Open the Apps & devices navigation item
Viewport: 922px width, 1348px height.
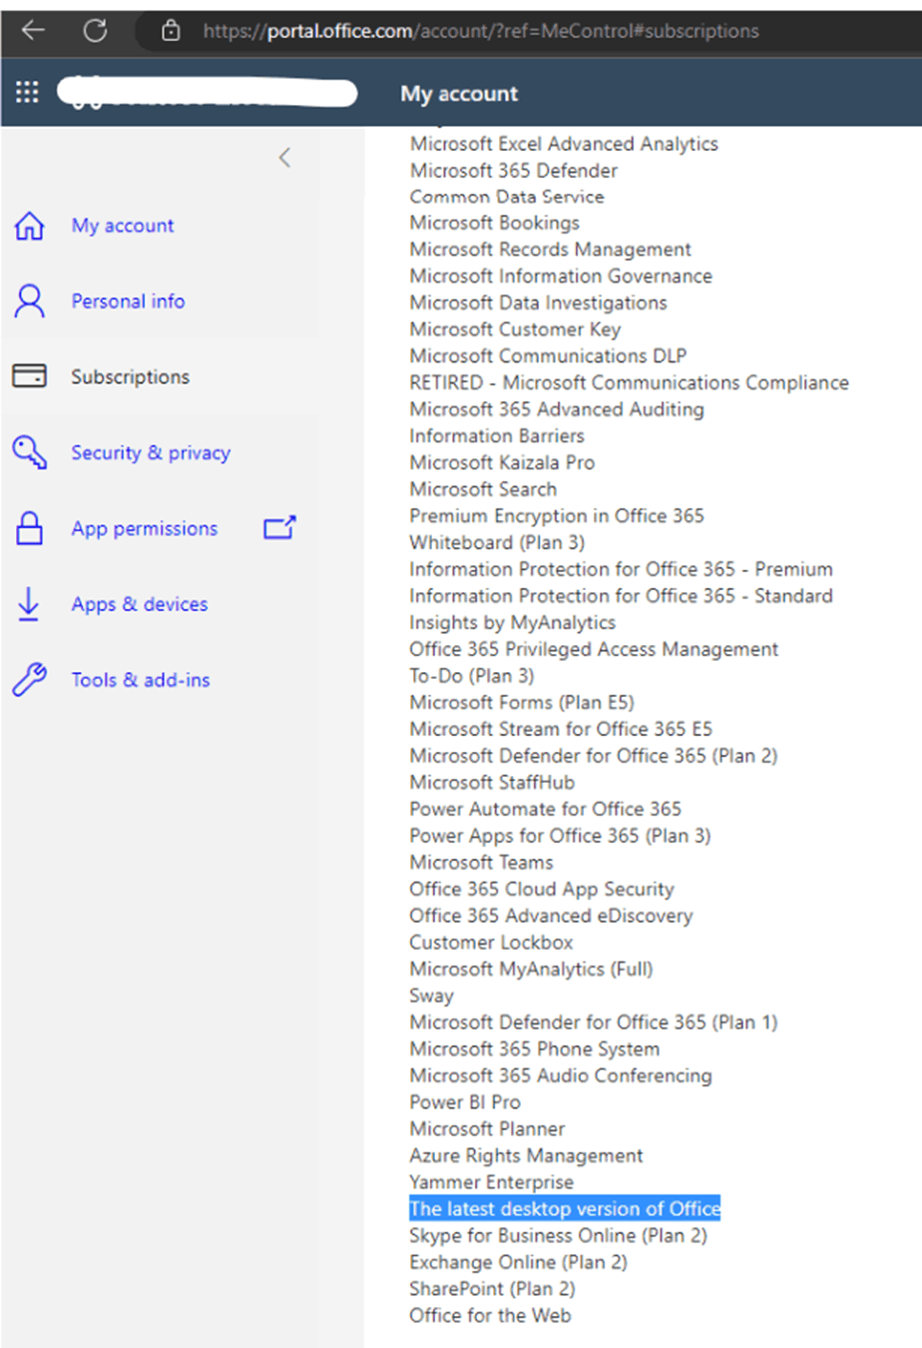[x=140, y=604]
